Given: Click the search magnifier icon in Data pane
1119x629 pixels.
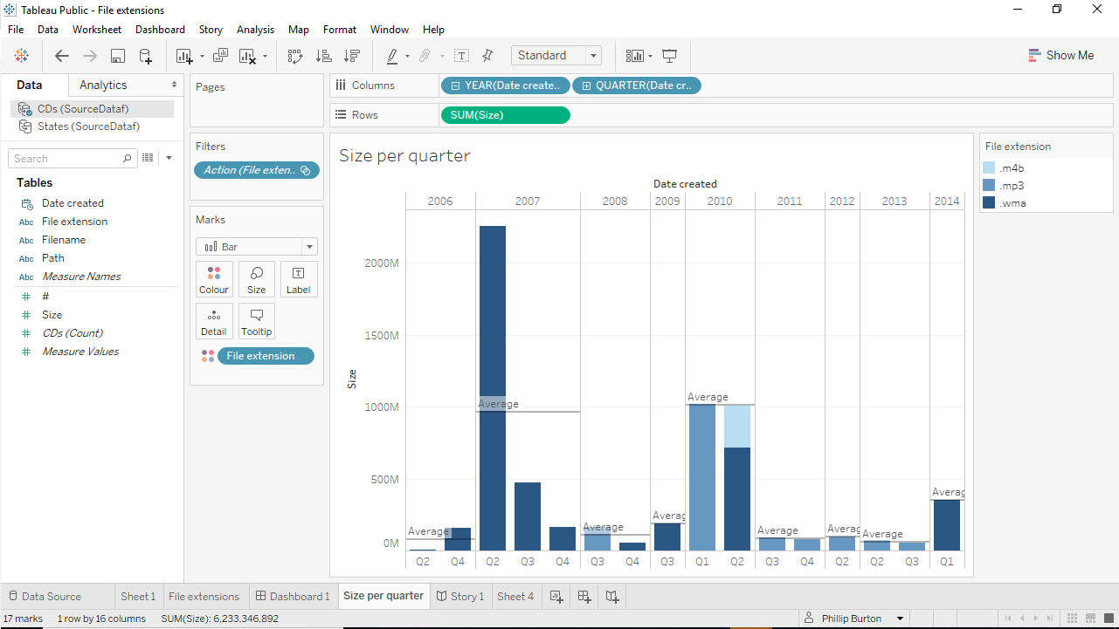Looking at the screenshot, I should click(x=128, y=158).
